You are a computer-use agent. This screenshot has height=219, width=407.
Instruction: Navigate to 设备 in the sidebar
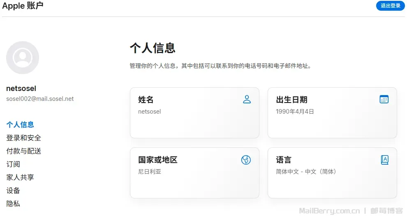tap(13, 191)
